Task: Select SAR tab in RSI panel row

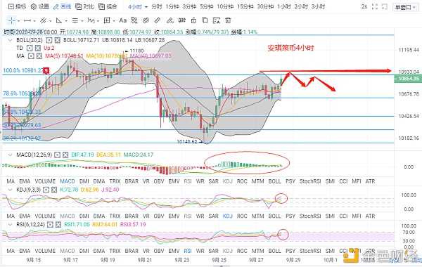Action: (x=213, y=251)
